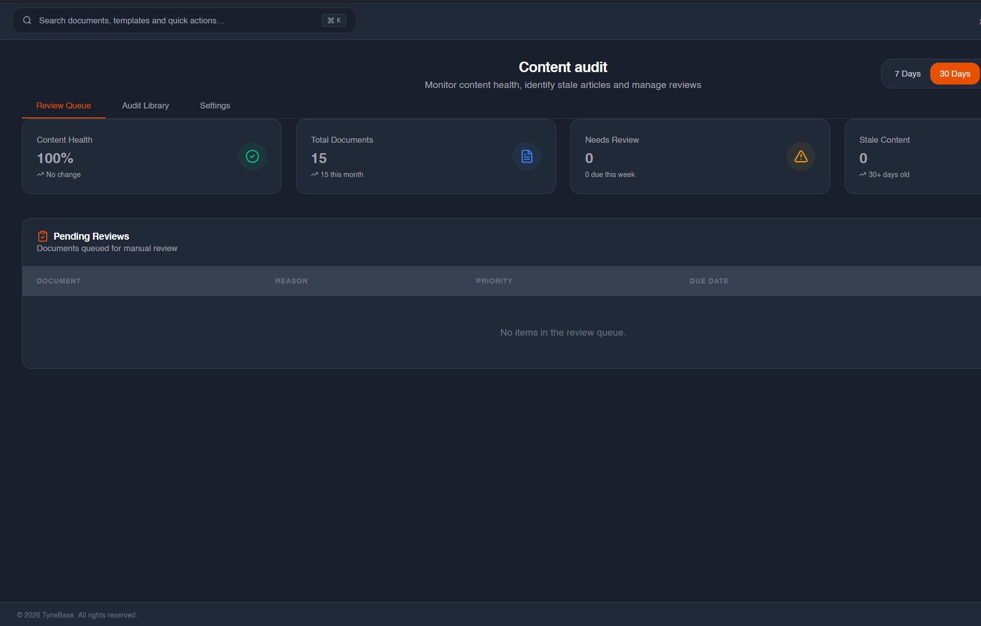Open the Settings tab
Image resolution: width=981 pixels, height=626 pixels.
coord(215,105)
